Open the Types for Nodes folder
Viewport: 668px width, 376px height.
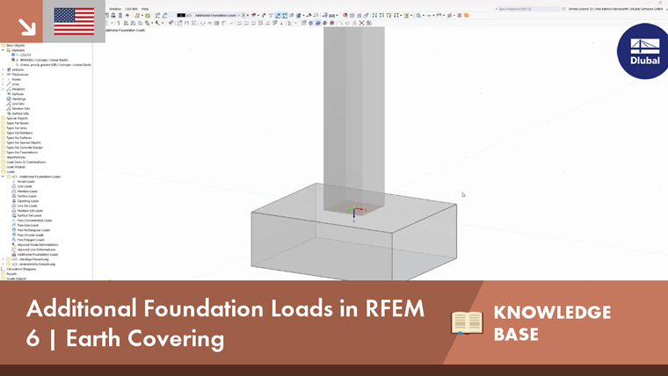(18, 123)
